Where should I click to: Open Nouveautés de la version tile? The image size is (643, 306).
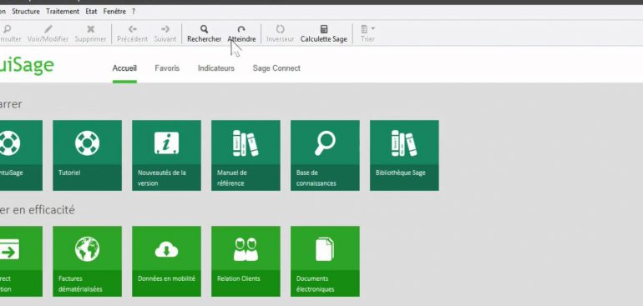point(166,155)
